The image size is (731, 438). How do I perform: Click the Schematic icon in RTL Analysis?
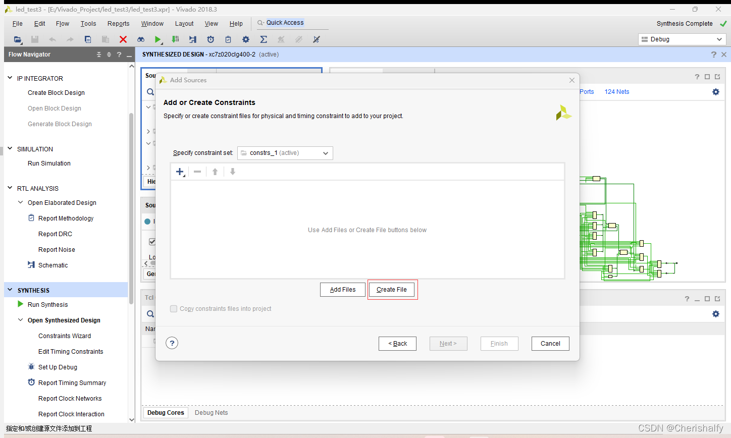click(31, 265)
